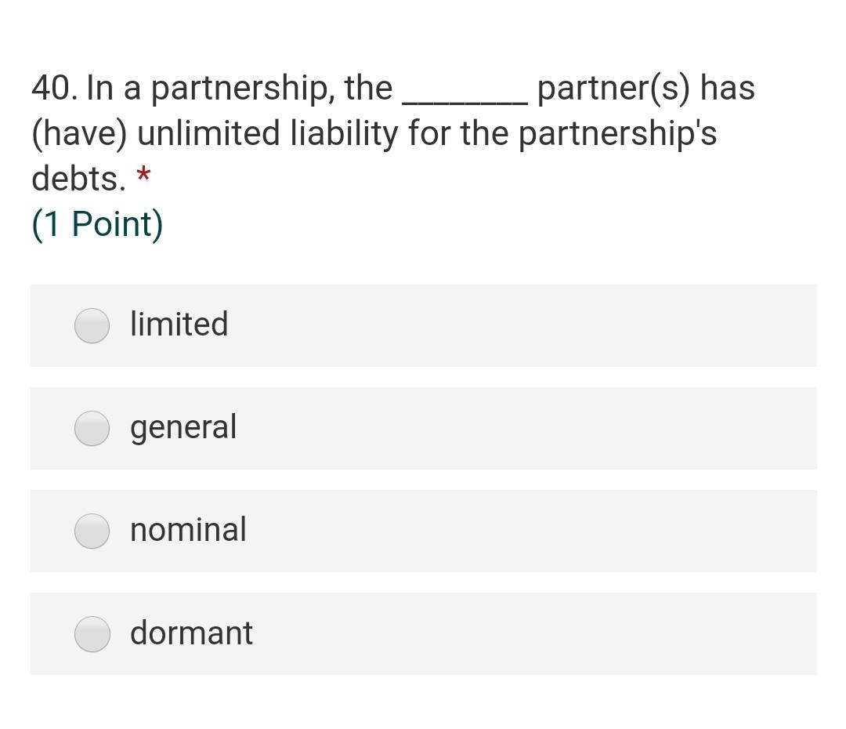
Task: Click the green "(1 Point)" label
Action: (96, 223)
